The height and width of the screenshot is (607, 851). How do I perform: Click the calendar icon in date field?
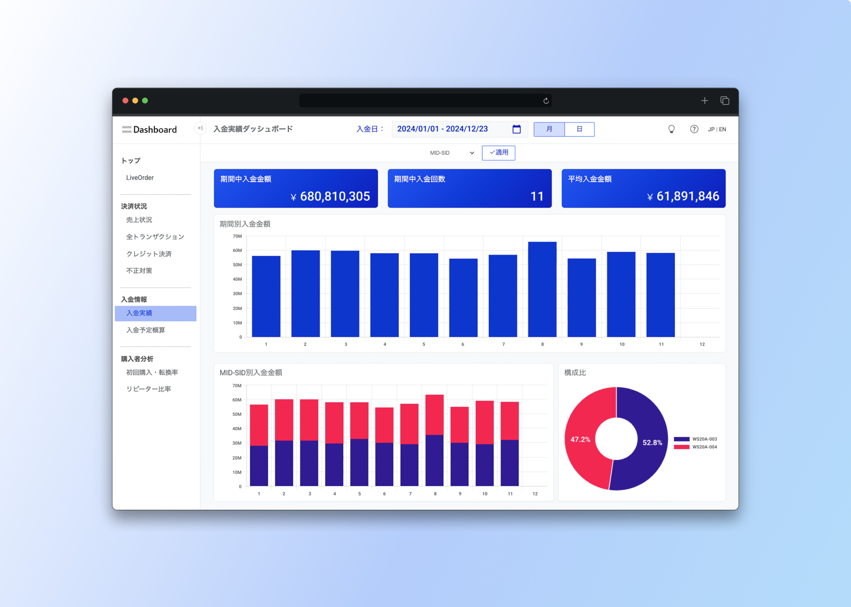516,129
